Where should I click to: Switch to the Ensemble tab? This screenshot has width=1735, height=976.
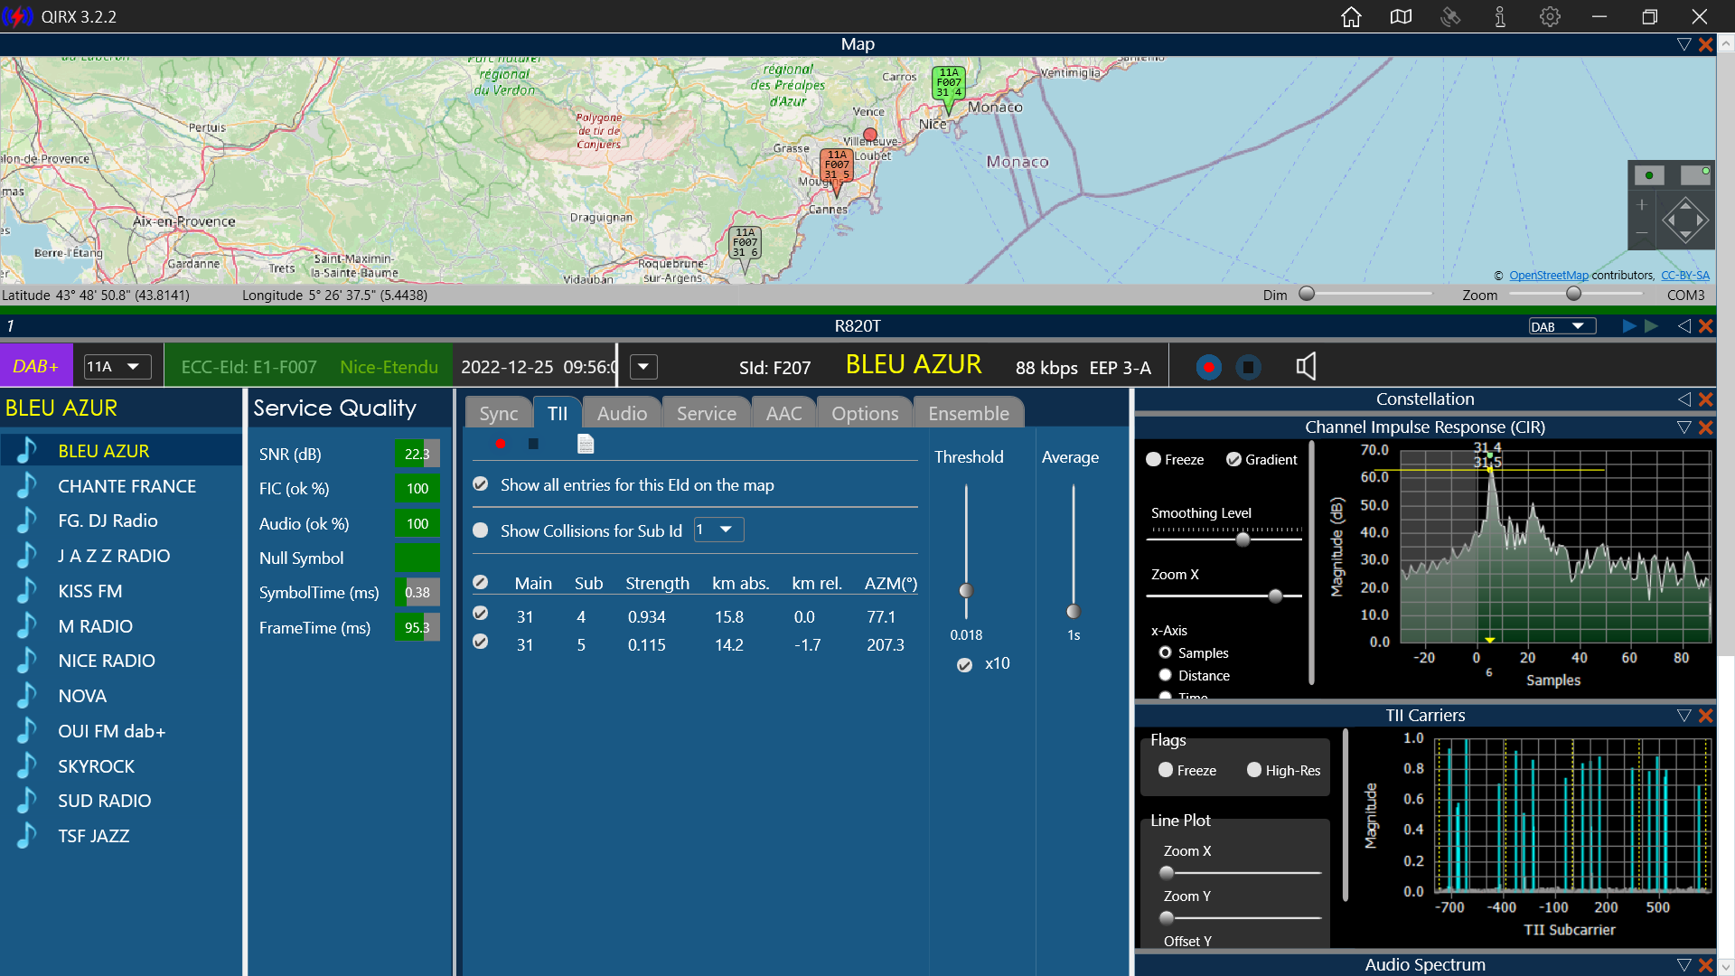969,413
